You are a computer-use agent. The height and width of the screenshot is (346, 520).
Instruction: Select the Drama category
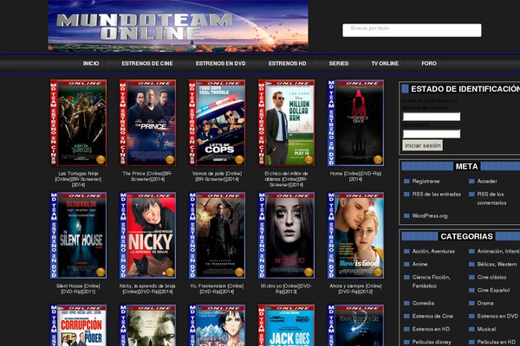[x=485, y=303]
